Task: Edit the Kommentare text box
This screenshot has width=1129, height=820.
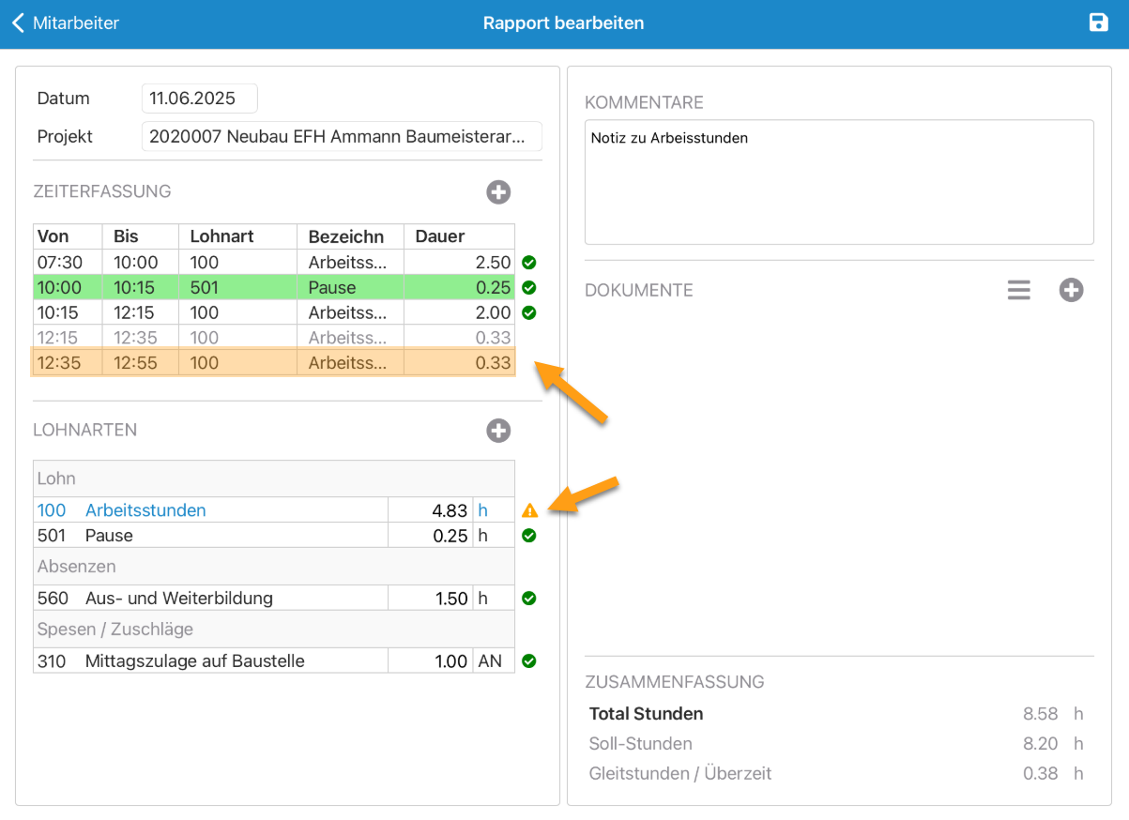Action: [x=838, y=182]
